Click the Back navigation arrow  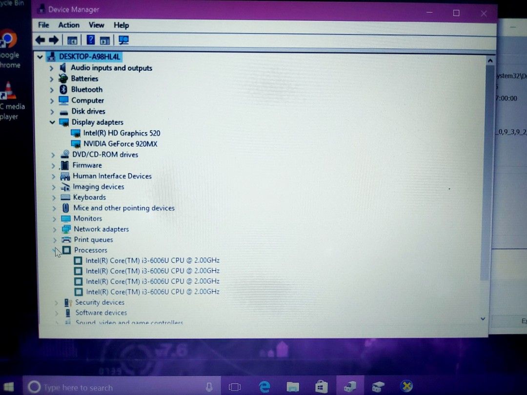pyautogui.click(x=40, y=39)
